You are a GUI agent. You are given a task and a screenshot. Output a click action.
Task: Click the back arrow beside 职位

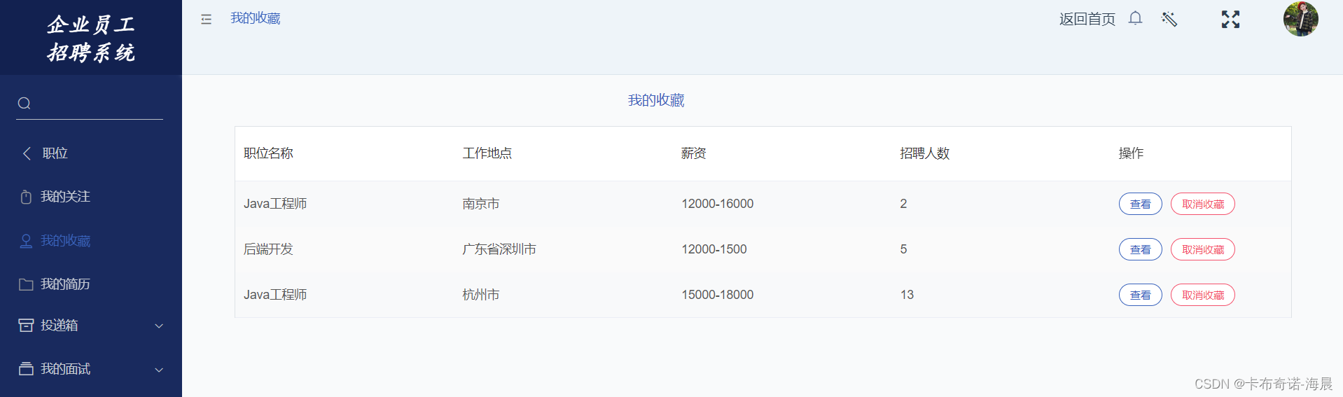click(27, 153)
